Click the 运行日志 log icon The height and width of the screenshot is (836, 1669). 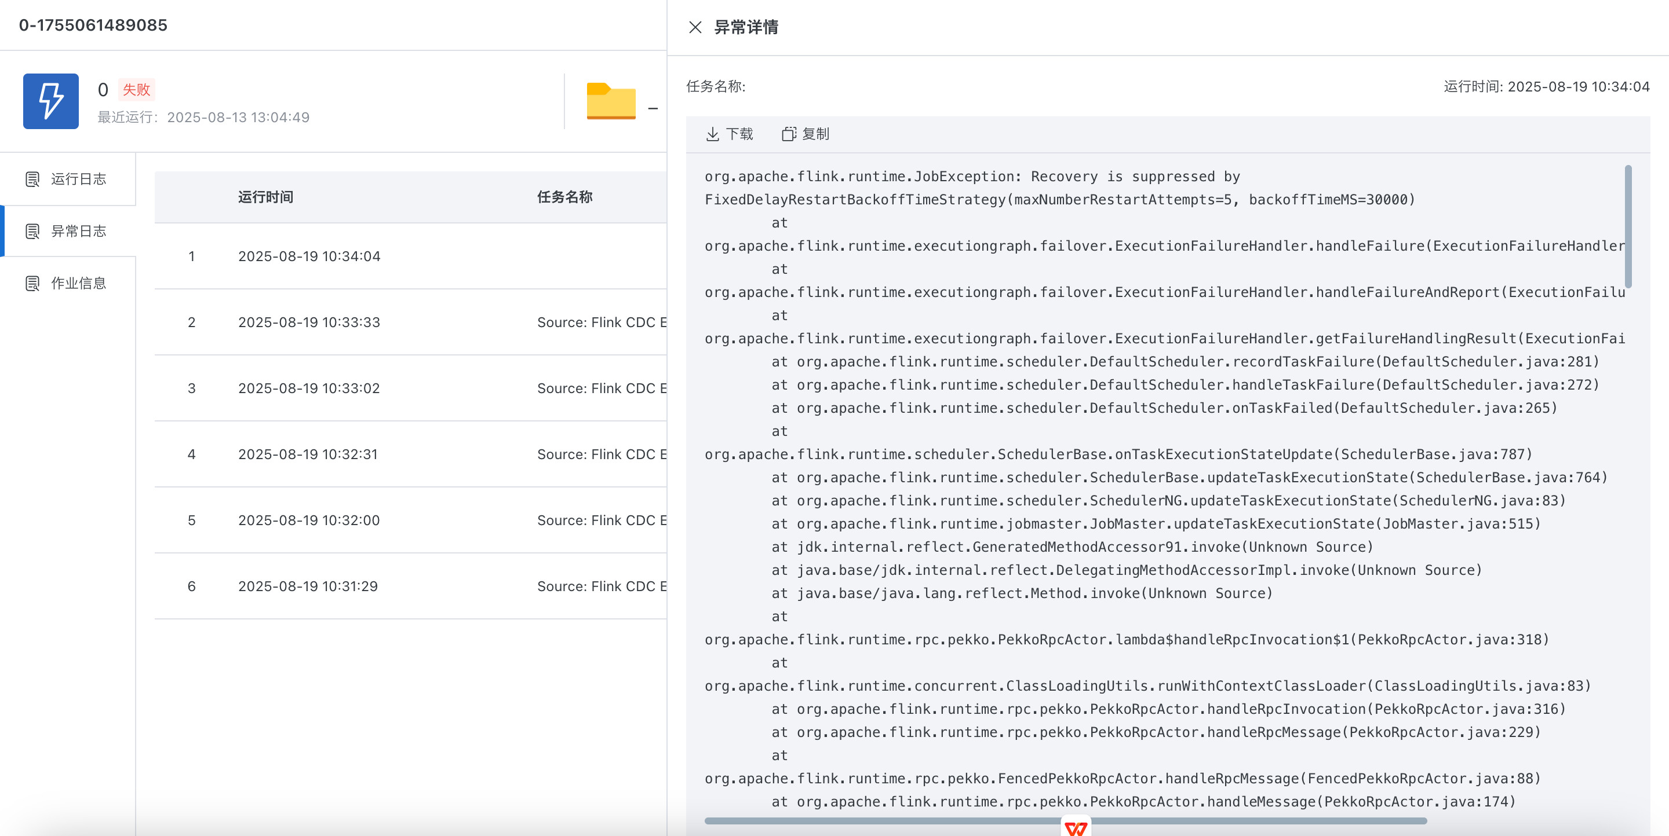pos(32,179)
